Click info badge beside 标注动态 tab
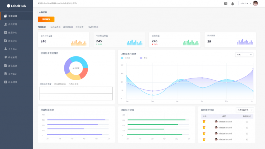Viewport: 265px width, 149px height. point(60,27)
